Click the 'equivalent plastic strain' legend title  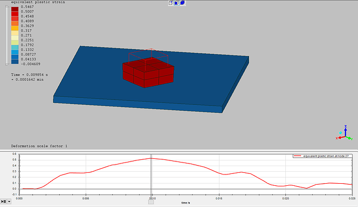[x=38, y=2]
